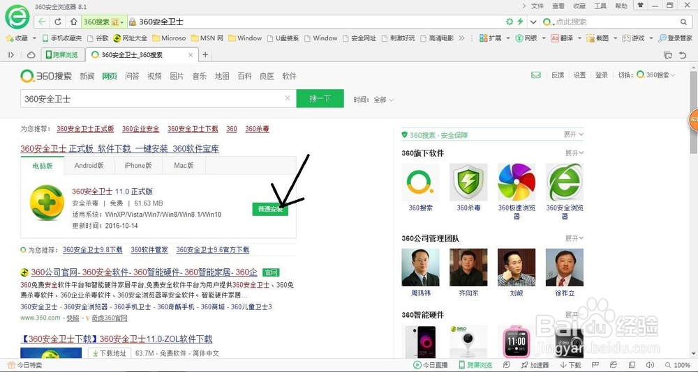Viewport: 698px width, 372px height.
Task: Switch to the 跨屏浏览 tab
Action: [62, 54]
